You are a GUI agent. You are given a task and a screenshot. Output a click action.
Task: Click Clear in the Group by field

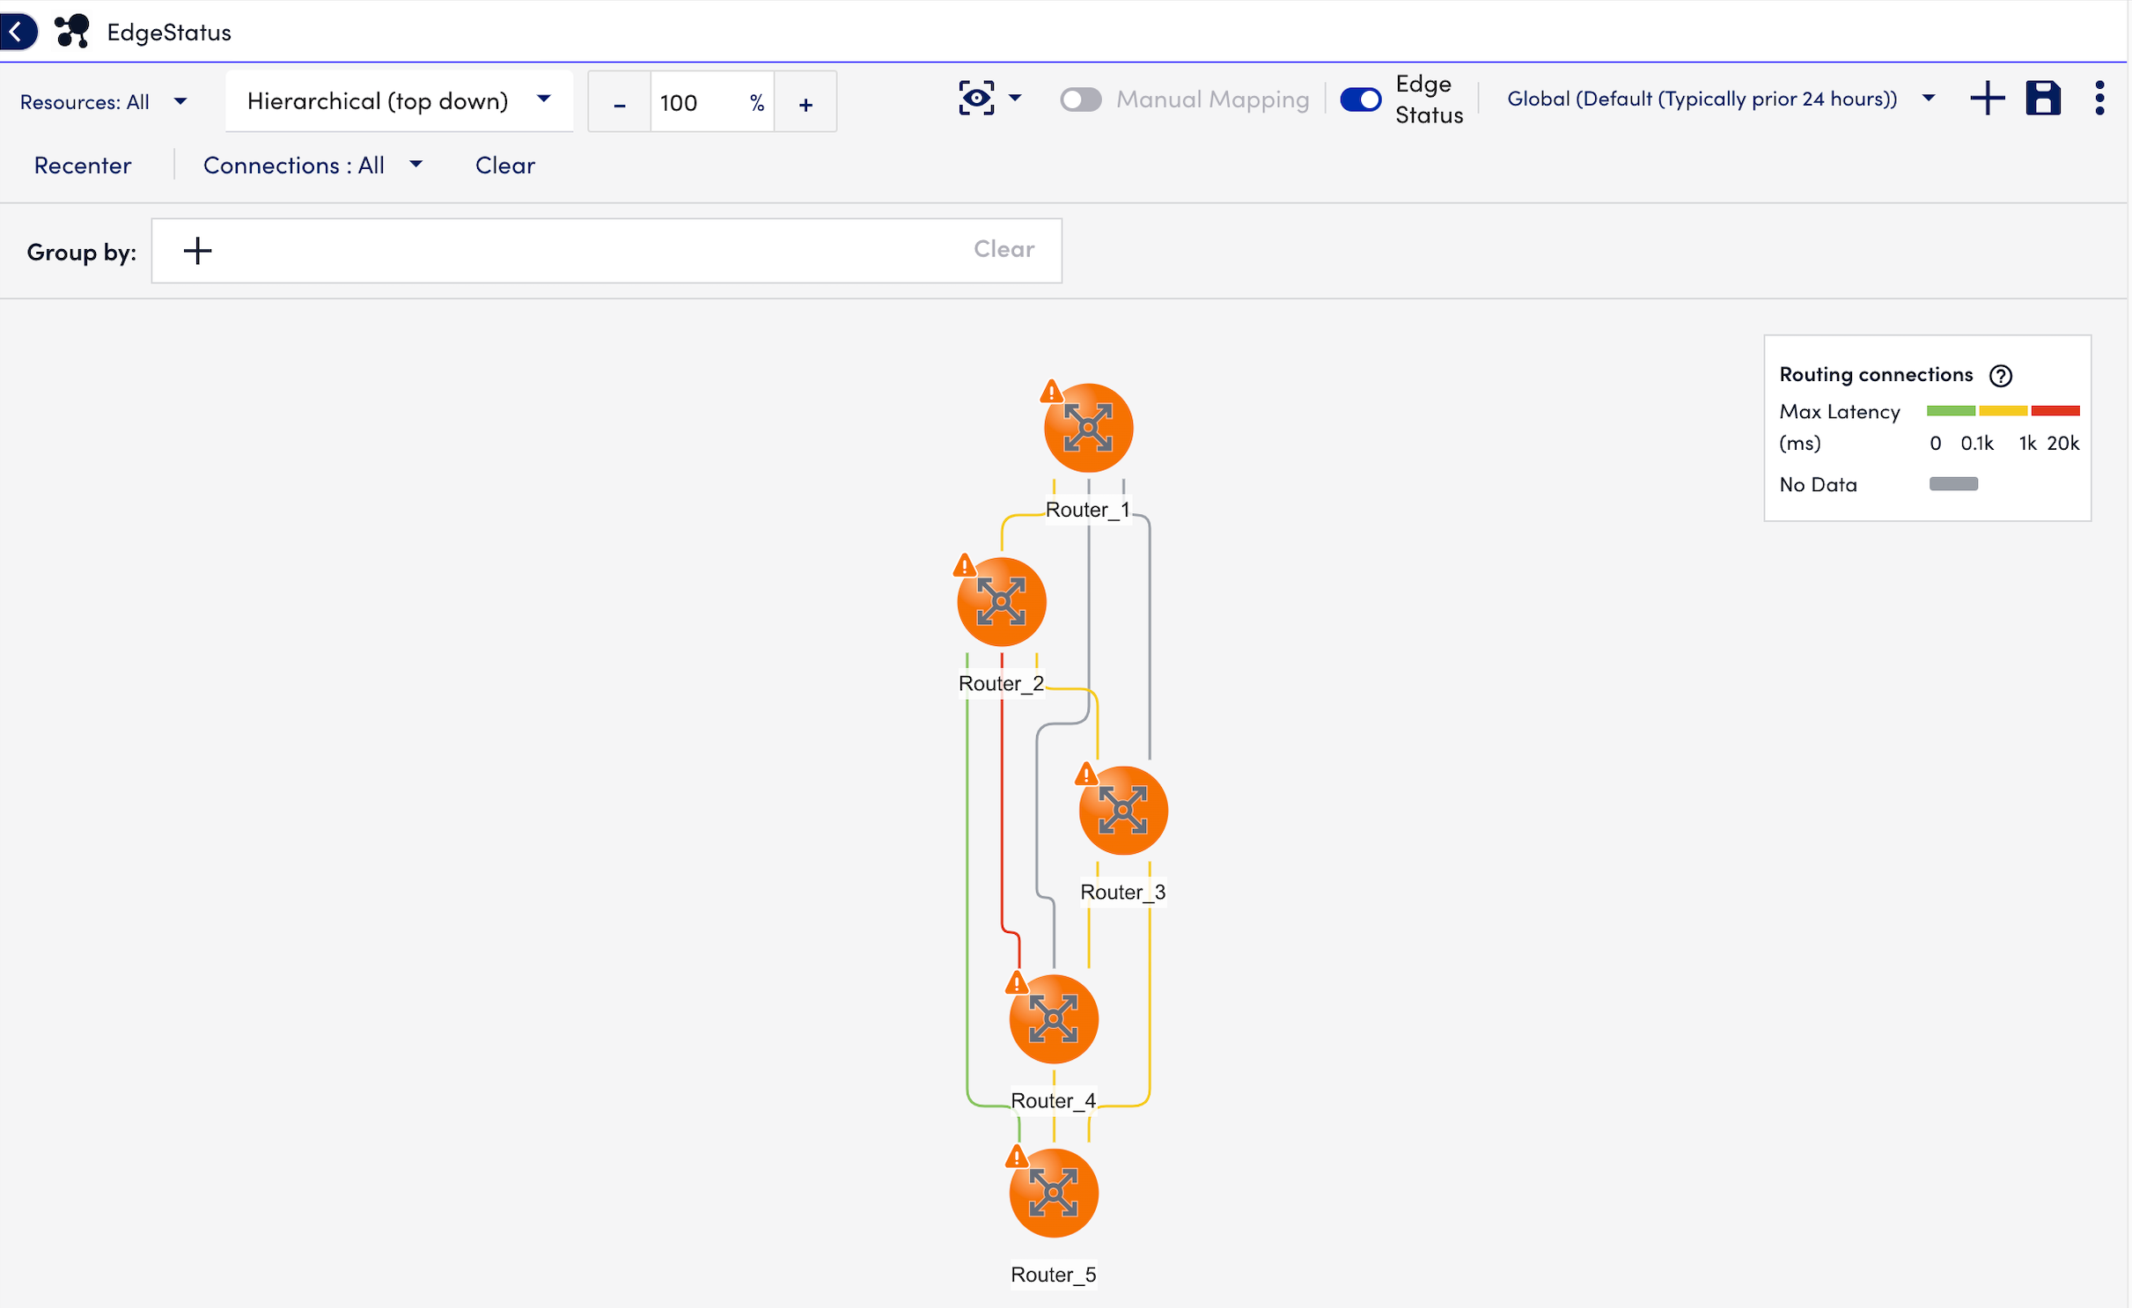pyautogui.click(x=1004, y=249)
